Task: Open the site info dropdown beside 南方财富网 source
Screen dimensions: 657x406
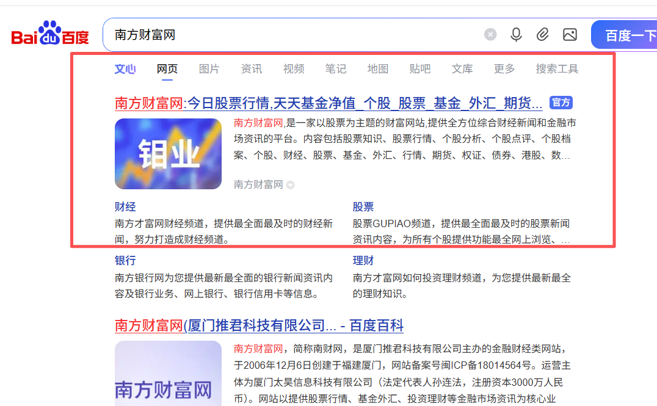Action: click(290, 185)
